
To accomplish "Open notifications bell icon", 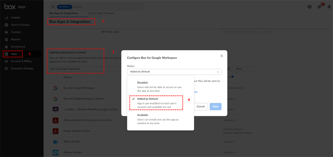I will pos(329,7).
